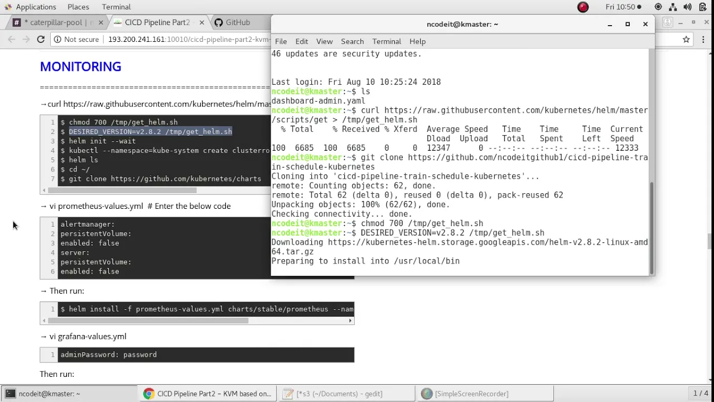This screenshot has height=402, width=714.
Task: Switch to the caterpillar-pool browser tab
Action: pyautogui.click(x=59, y=22)
